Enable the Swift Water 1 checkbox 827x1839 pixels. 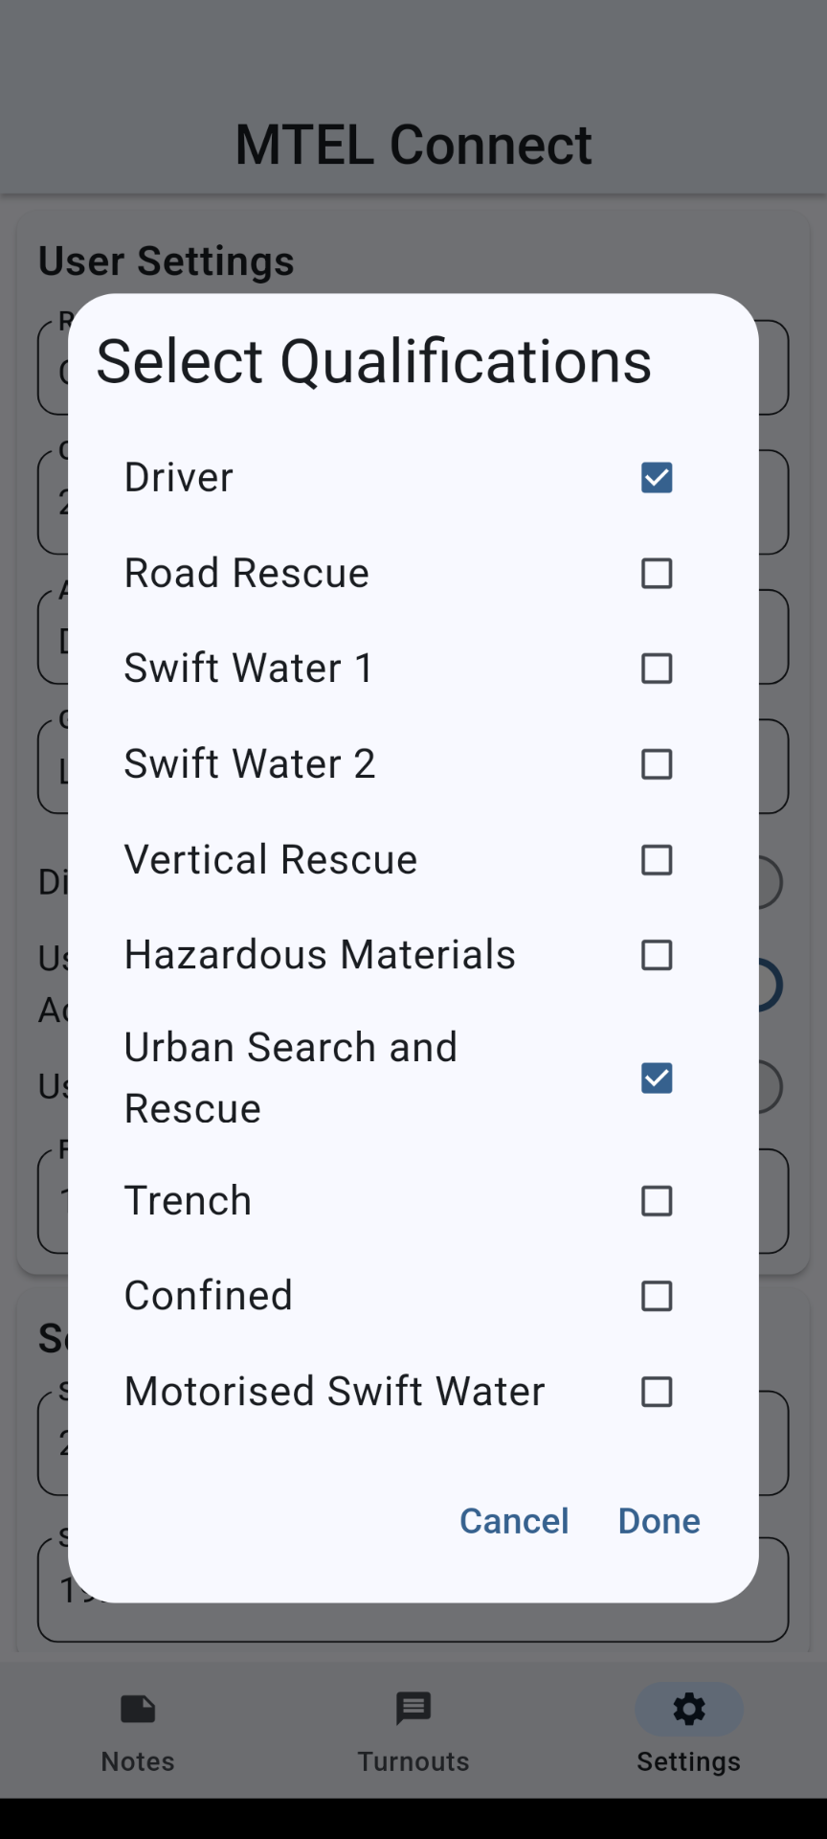(x=657, y=669)
